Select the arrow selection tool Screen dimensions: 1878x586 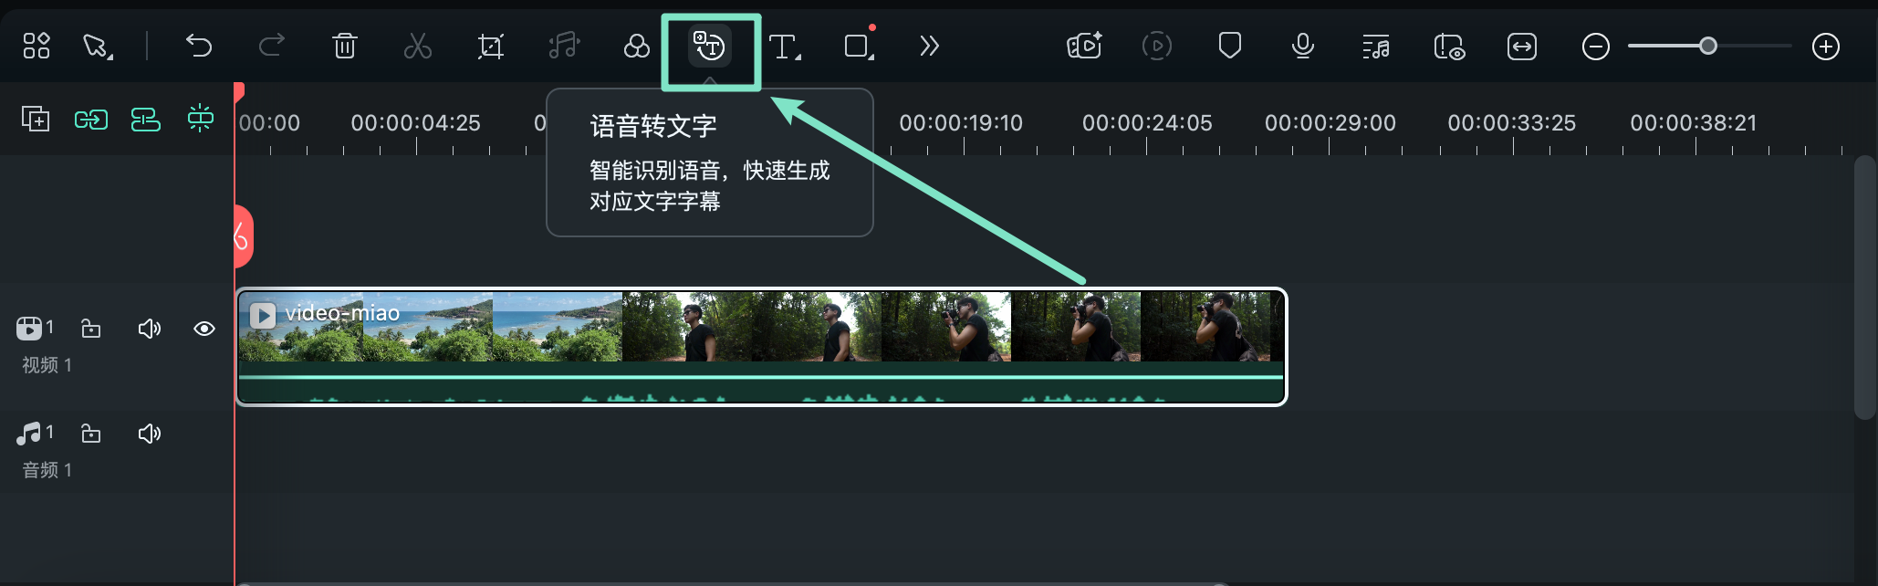98,46
